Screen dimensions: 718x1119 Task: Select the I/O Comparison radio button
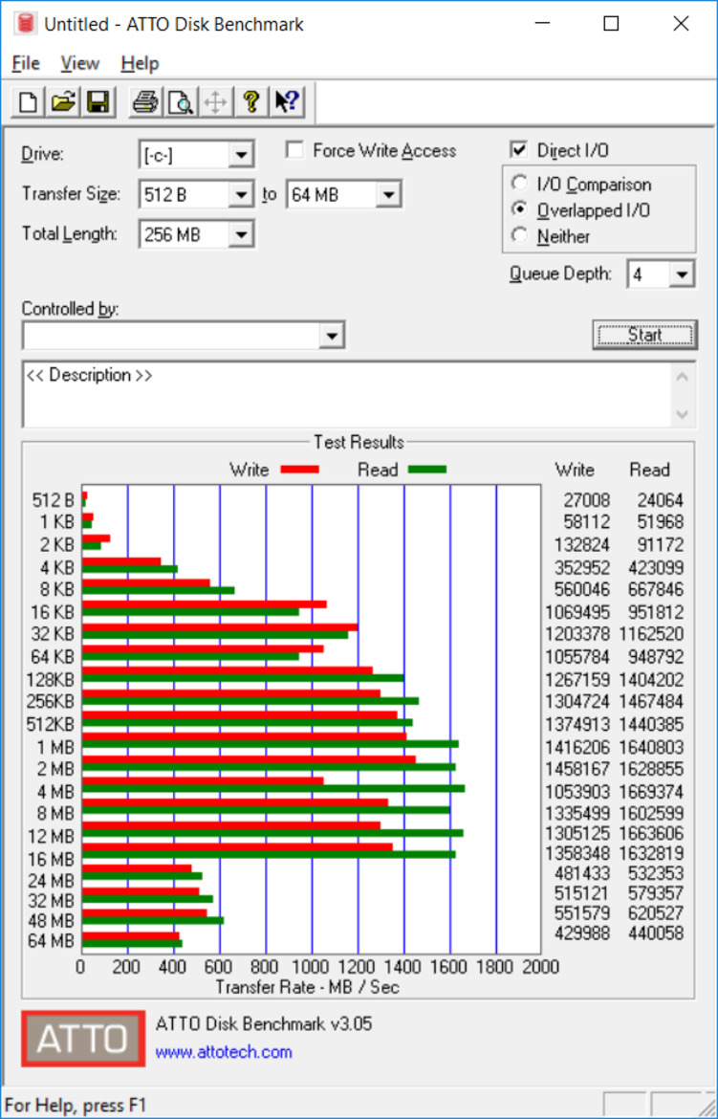519,184
